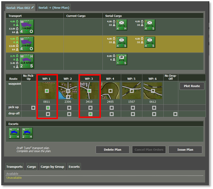The width and height of the screenshot is (213, 189).
Task: Click the CLB A/S&T transport unit icon
Action: click(27, 61)
